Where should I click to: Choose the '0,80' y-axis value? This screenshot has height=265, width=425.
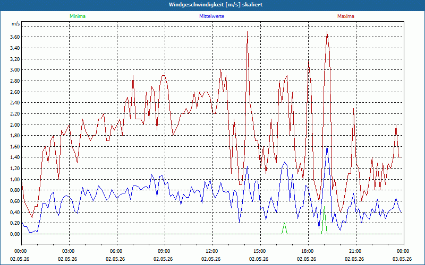pyautogui.click(x=15, y=190)
